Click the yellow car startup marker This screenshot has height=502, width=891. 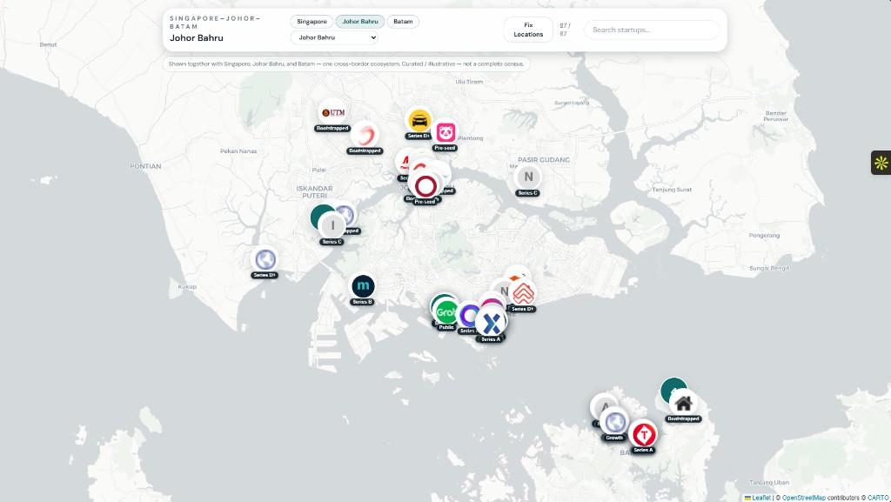(419, 120)
